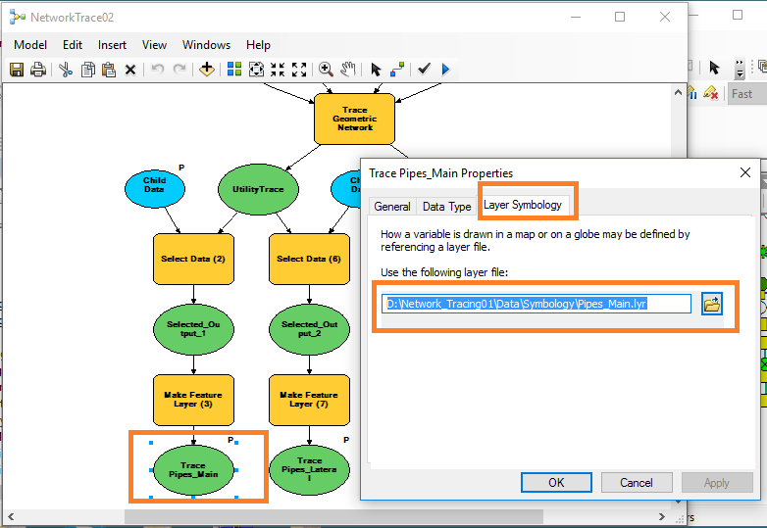Fit the model to Full Extent
This screenshot has width=767, height=528.
(256, 70)
